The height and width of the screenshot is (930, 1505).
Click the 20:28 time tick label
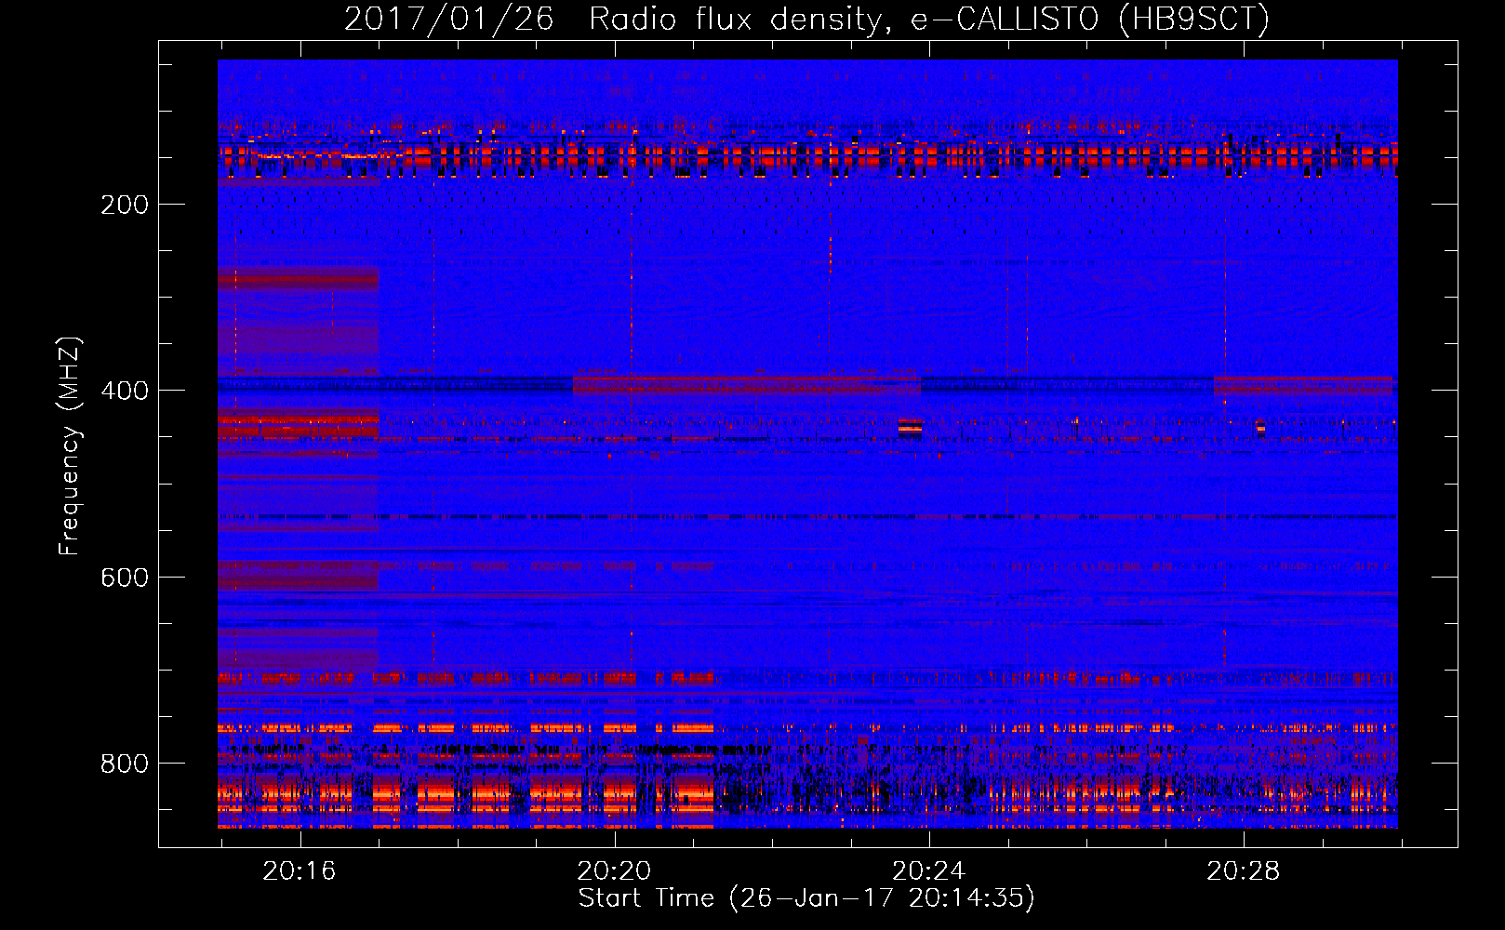1244,871
